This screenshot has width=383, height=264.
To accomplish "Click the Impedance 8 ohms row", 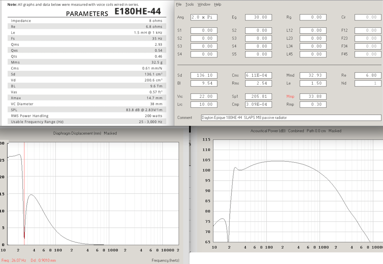I will (87, 21).
